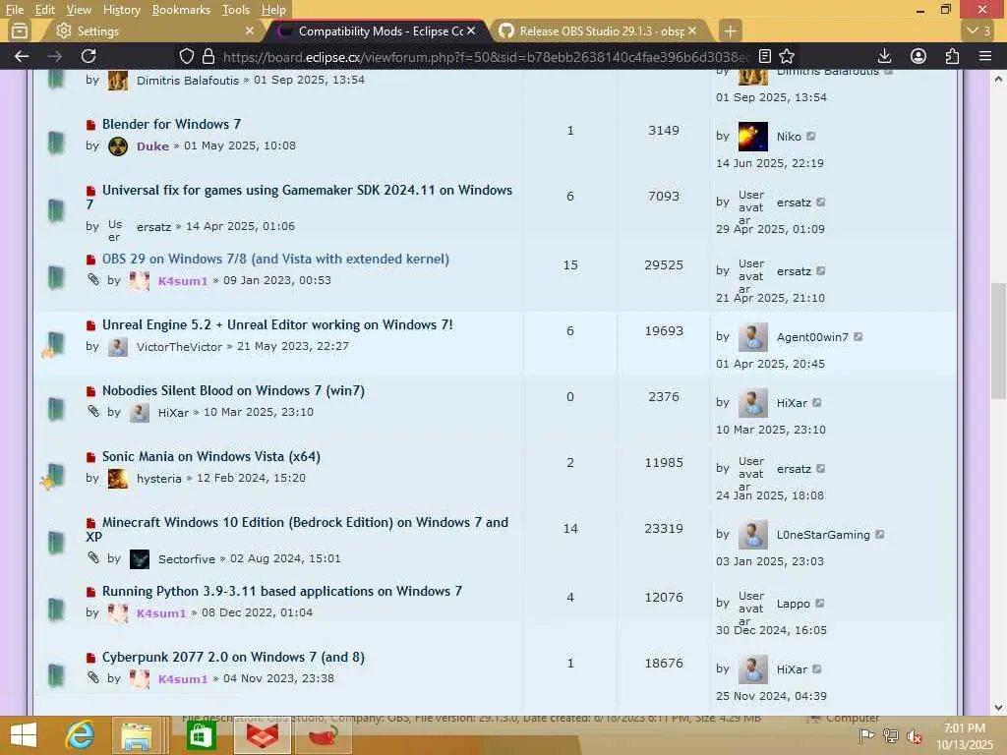The height and width of the screenshot is (755, 1007).
Task: Click attachment paperclip on OBS 29 row
Action: [x=93, y=279]
